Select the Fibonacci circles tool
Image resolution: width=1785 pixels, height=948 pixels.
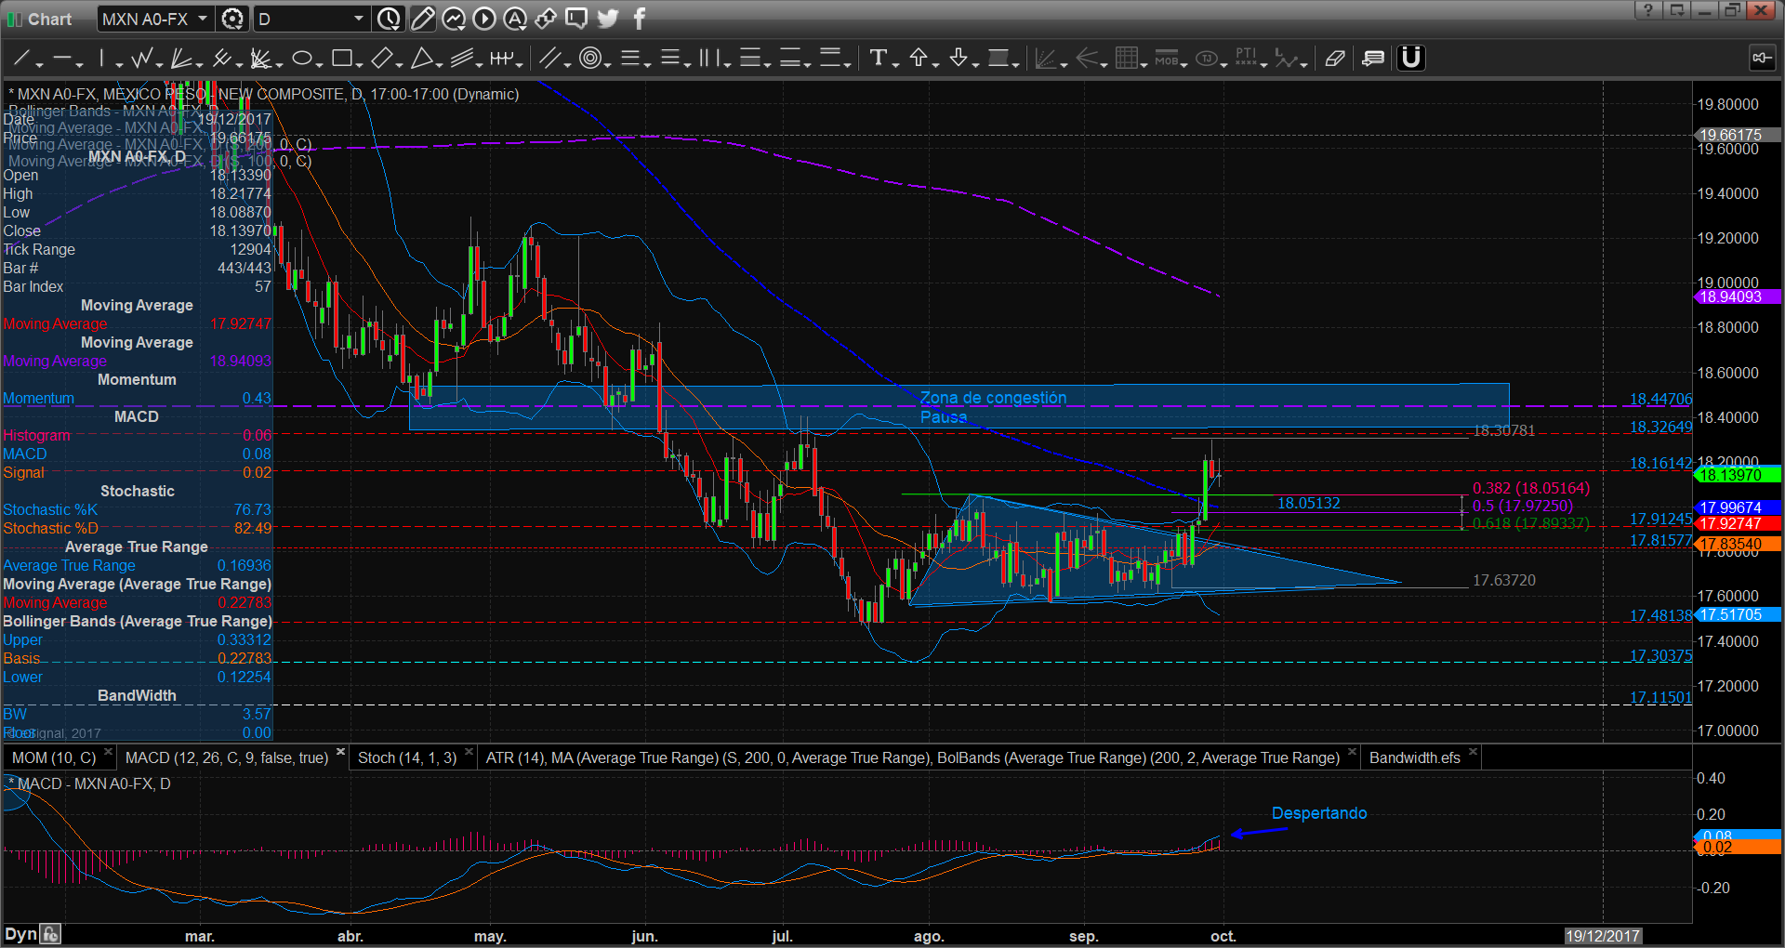click(x=589, y=59)
